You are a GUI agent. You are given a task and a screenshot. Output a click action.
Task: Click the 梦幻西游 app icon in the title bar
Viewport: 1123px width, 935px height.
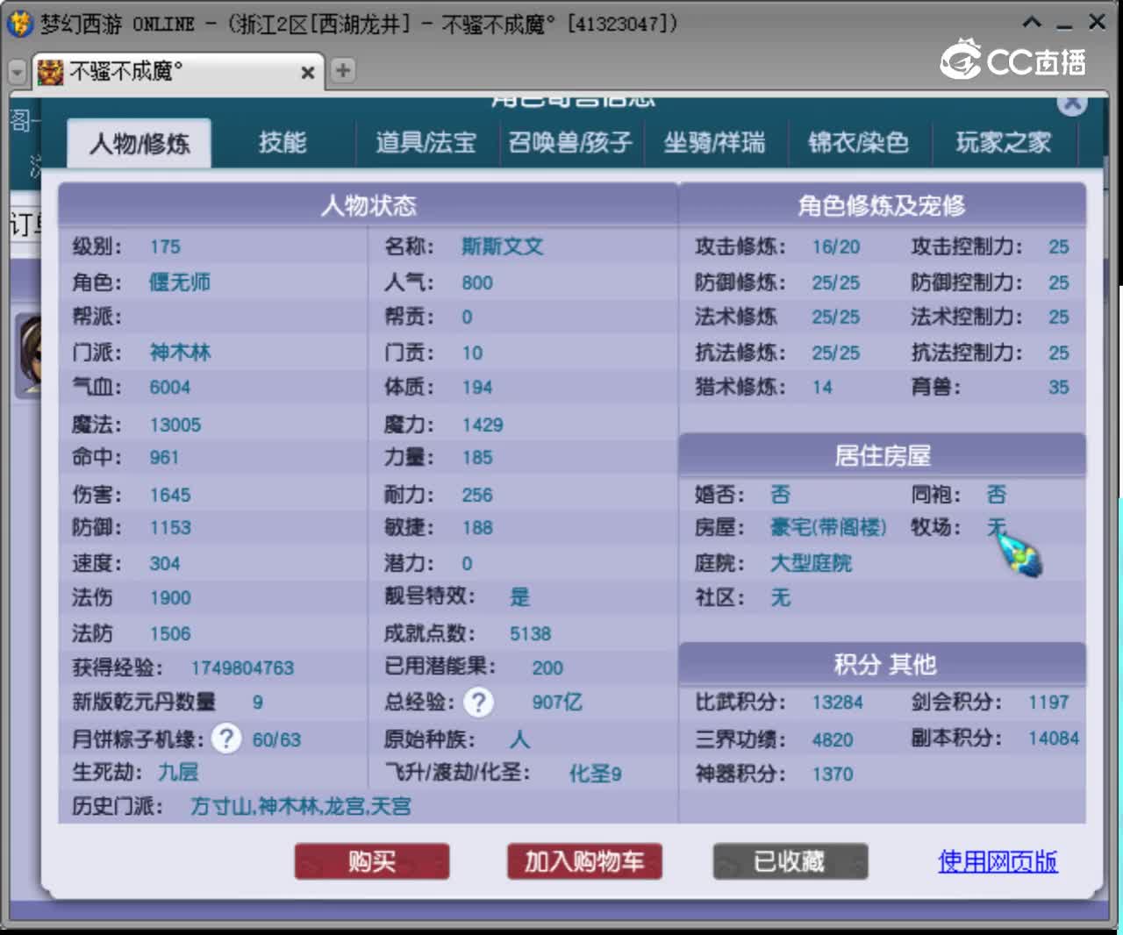20,24
